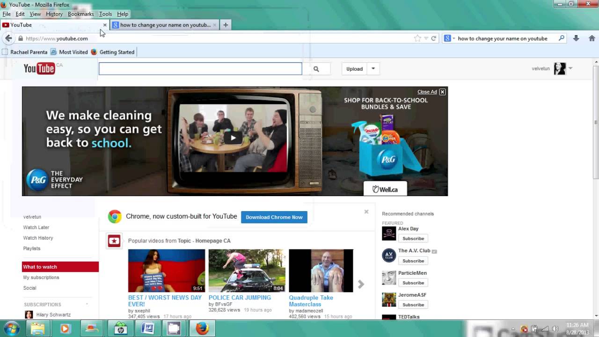Close the YouTube tab
The image size is (599, 337).
[x=105, y=25]
